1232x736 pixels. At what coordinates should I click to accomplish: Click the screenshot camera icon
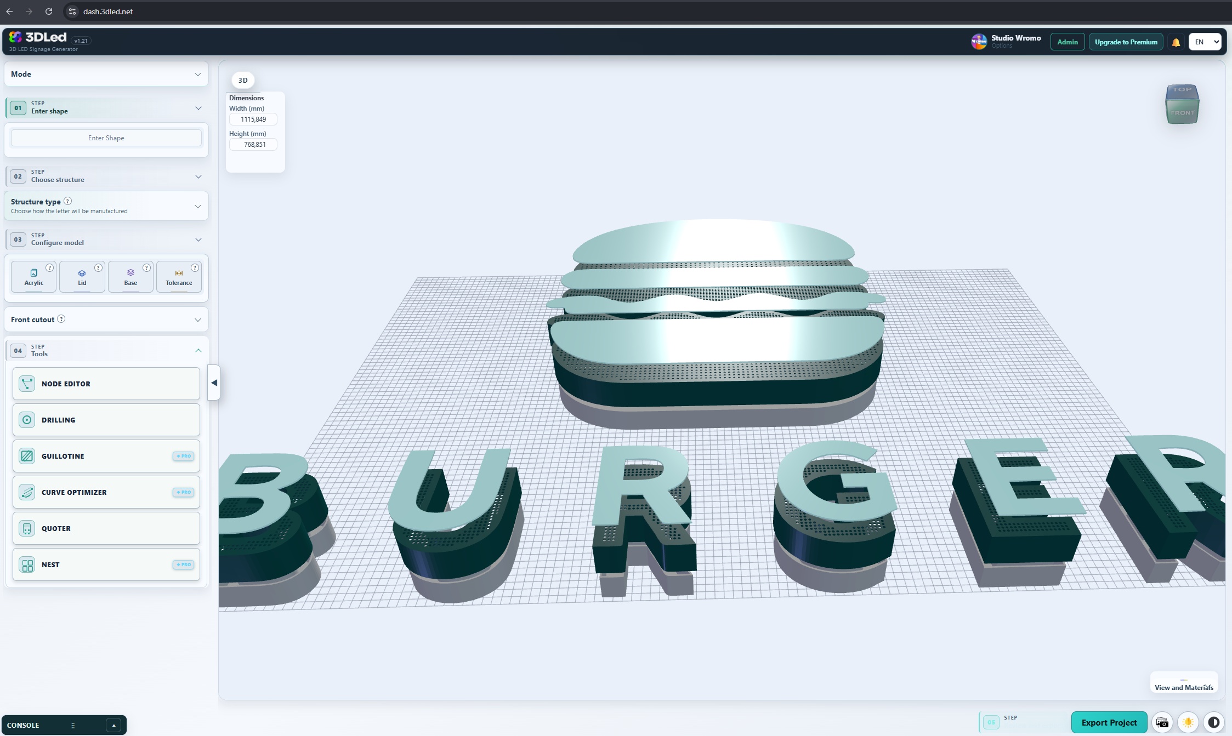pyautogui.click(x=1162, y=722)
